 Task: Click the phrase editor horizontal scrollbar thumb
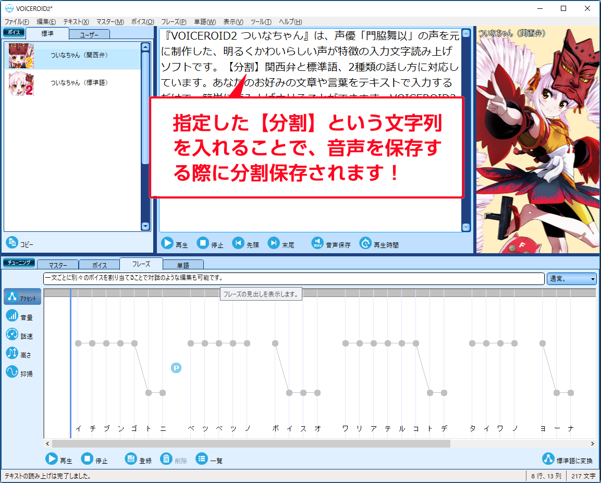251,443
